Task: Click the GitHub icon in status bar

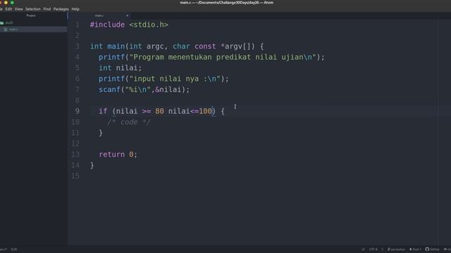Action: (x=427, y=249)
